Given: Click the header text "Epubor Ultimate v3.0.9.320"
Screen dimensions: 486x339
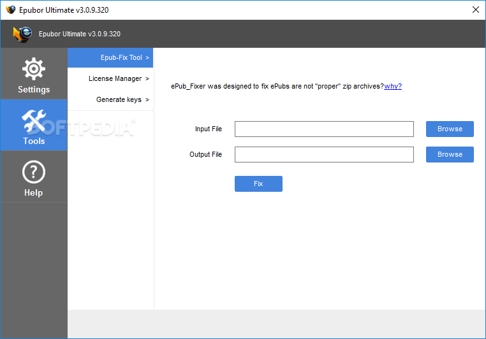Looking at the screenshot, I should pyautogui.click(x=80, y=34).
